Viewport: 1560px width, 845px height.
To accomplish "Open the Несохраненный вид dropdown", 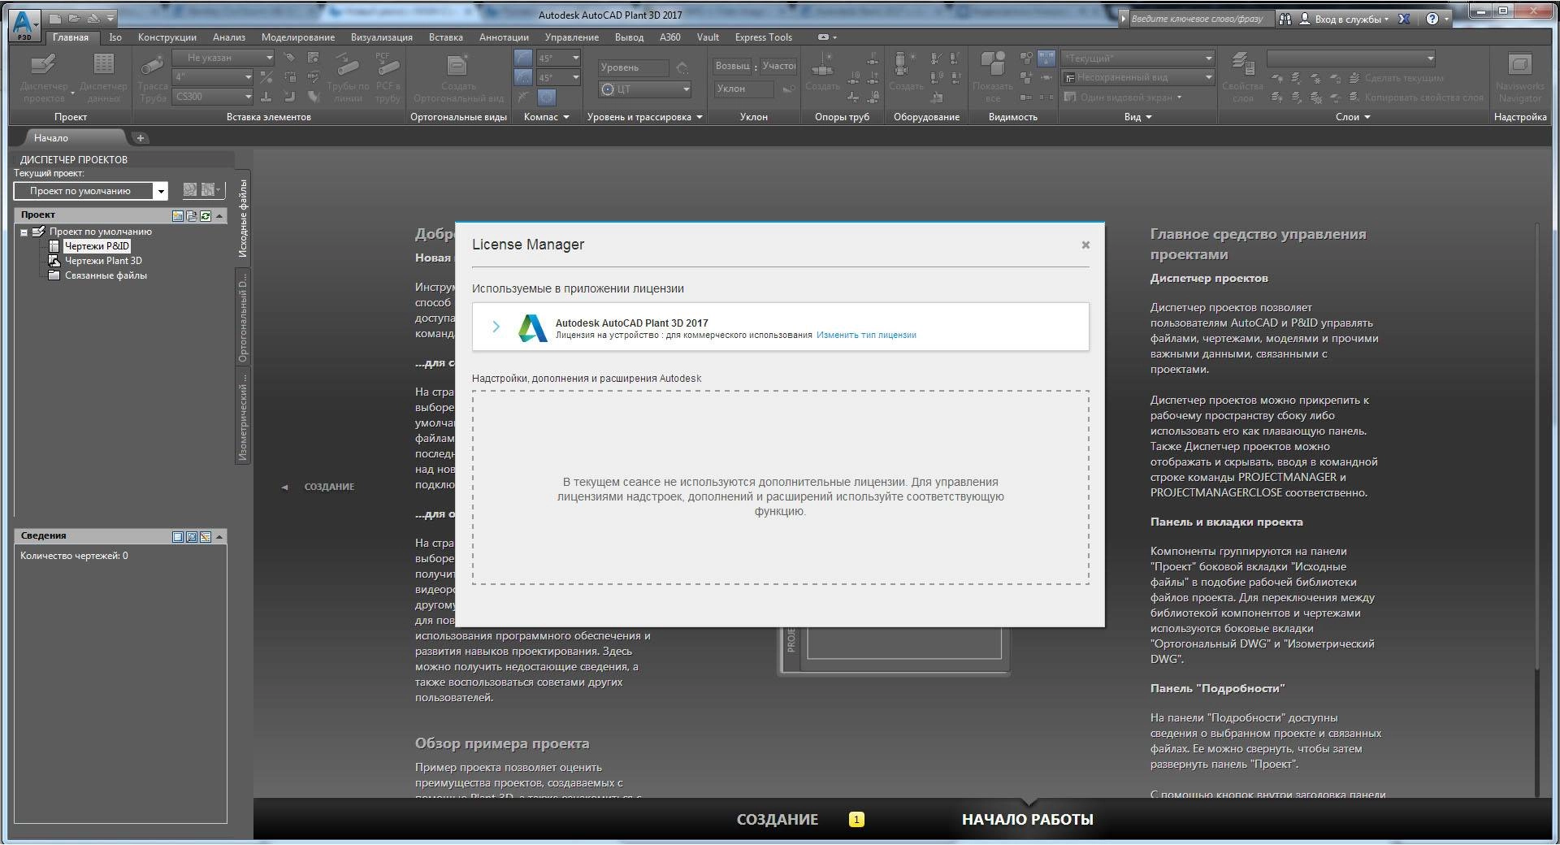I will pyautogui.click(x=1137, y=77).
